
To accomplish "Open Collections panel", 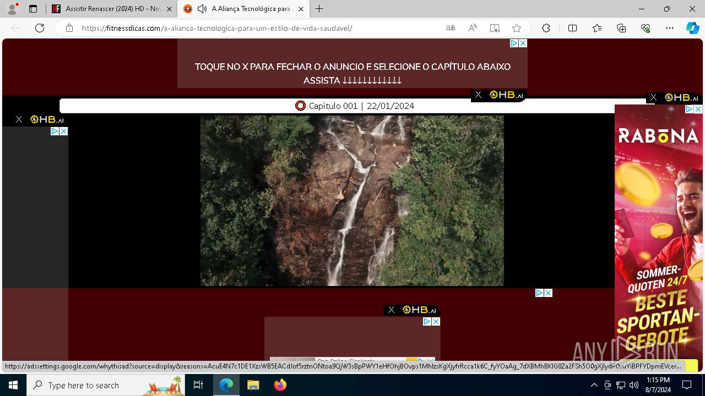I will coord(621,28).
